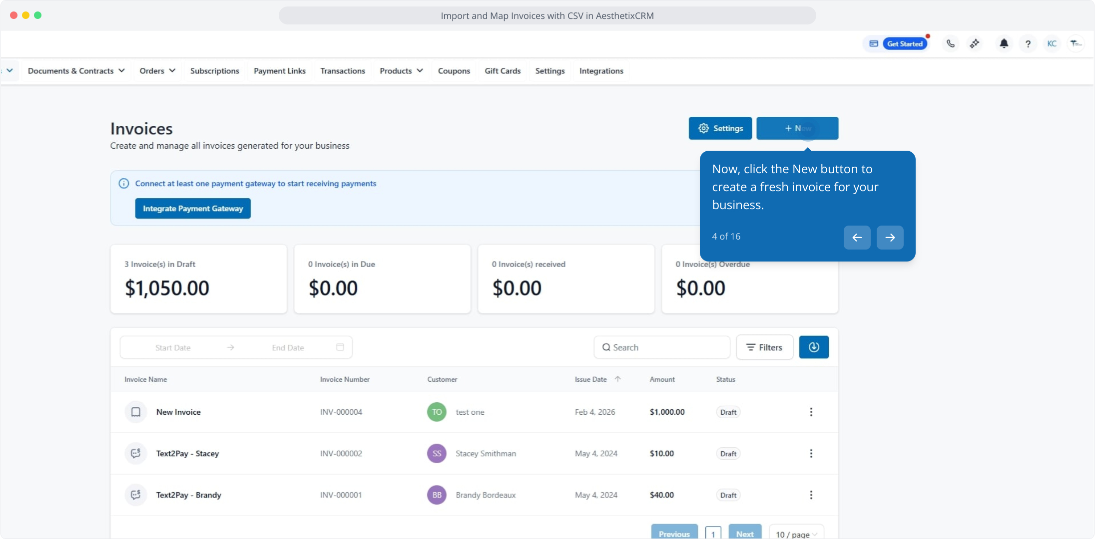Screen dimensions: 1095x539
Task: Sort by Issue Date column arrow
Action: click(618, 379)
